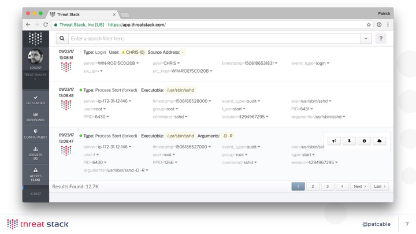Click the Patrick profile button
The width and height of the screenshot is (416, 234).
384,13
